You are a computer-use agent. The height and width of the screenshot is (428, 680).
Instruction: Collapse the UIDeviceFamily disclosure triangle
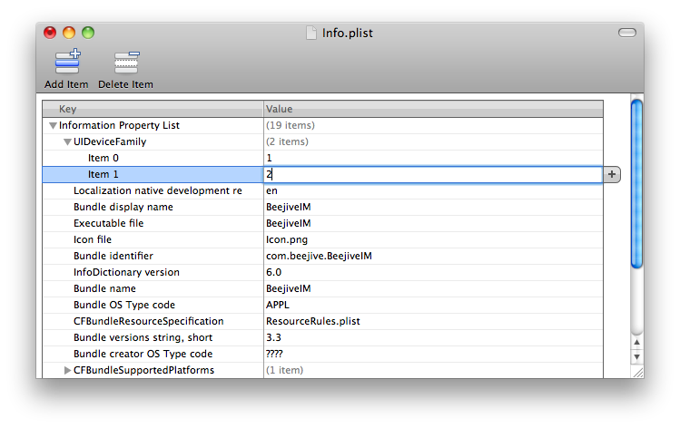pyautogui.click(x=67, y=142)
